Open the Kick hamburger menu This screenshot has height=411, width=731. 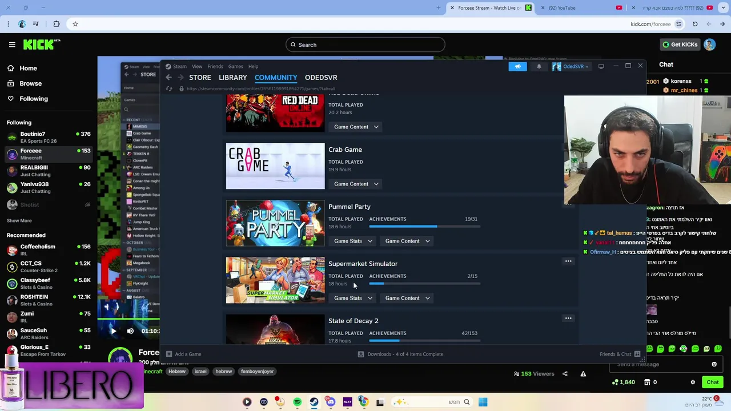[x=12, y=45]
